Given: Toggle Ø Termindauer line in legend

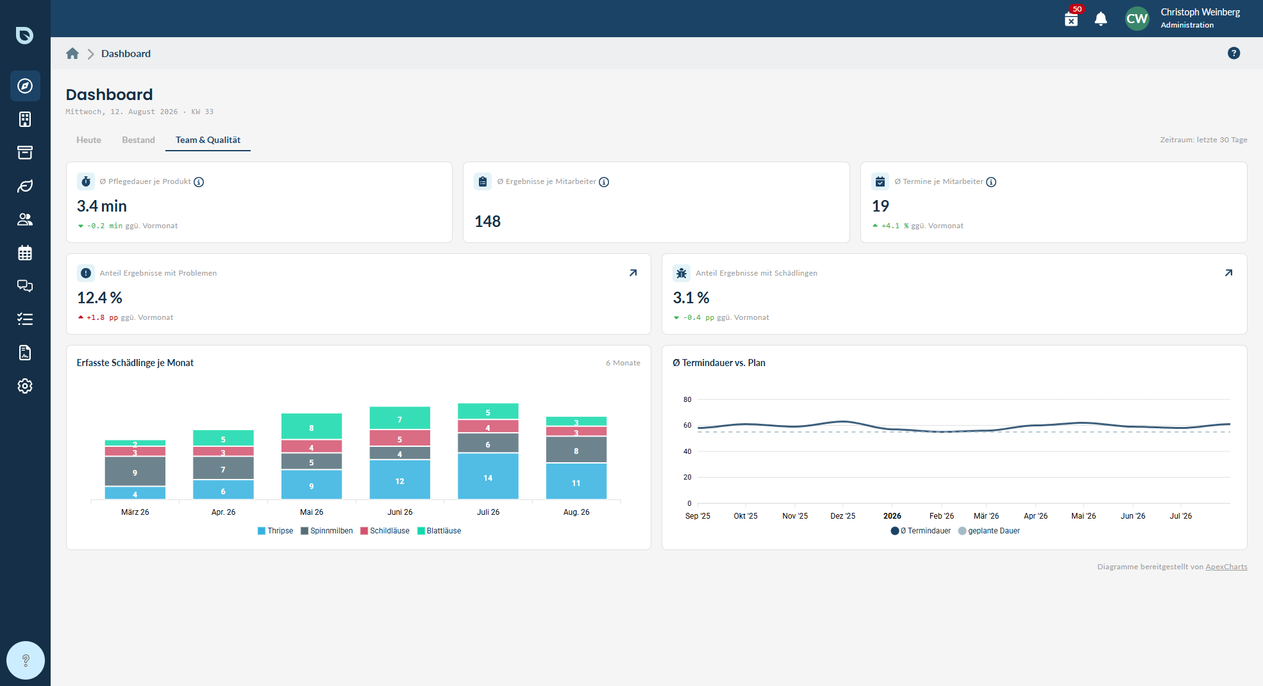Looking at the screenshot, I should [x=921, y=531].
